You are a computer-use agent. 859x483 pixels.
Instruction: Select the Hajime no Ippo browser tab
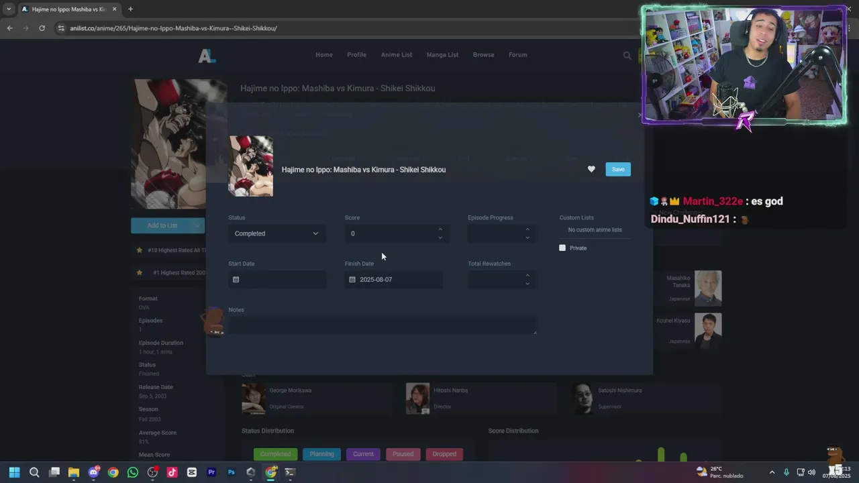68,9
